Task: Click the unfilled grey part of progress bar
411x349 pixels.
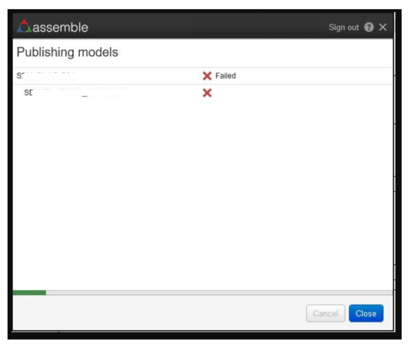Action: [219, 293]
